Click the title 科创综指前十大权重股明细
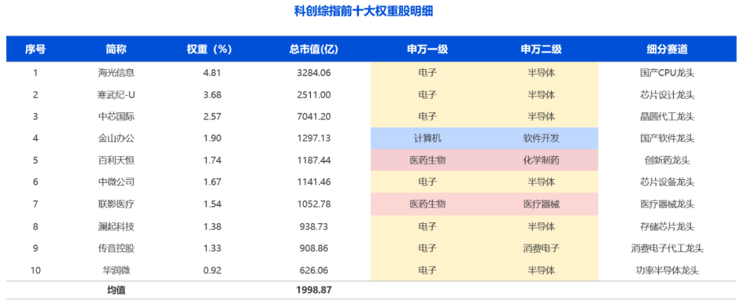Image resolution: width=740 pixels, height=301 pixels. [363, 12]
